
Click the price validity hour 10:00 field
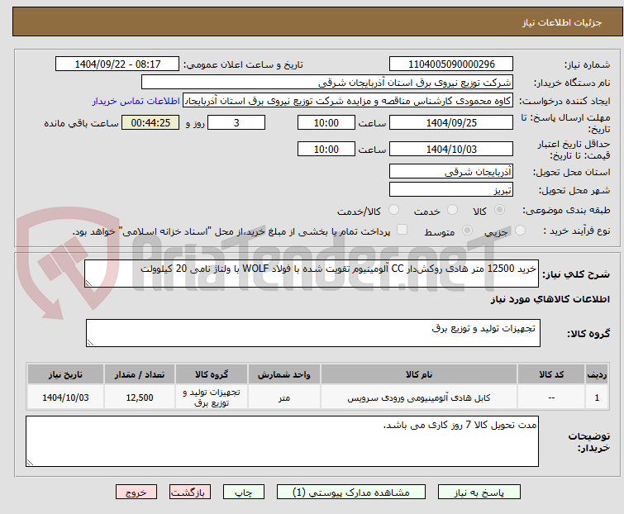(x=326, y=150)
